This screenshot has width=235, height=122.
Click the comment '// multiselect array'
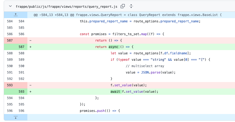click(145, 66)
